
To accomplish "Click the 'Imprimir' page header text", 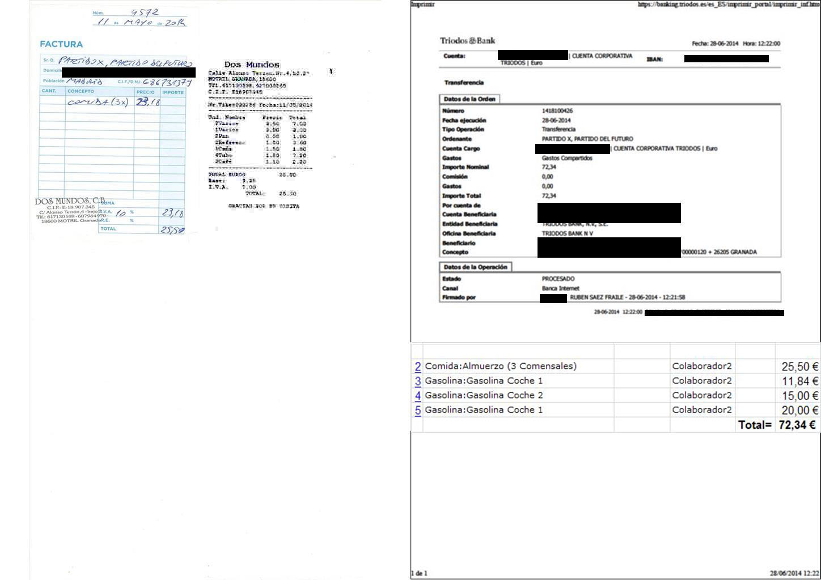I will 422,5.
